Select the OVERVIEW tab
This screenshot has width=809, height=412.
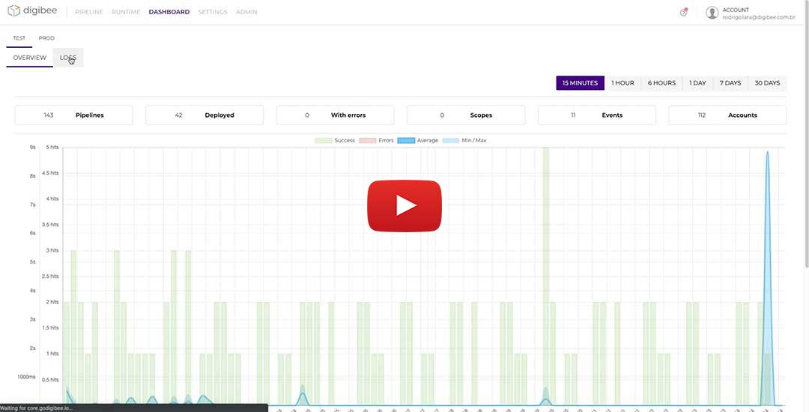point(29,58)
